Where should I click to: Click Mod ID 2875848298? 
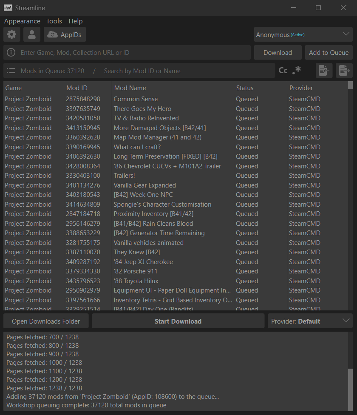pyautogui.click(x=83, y=99)
